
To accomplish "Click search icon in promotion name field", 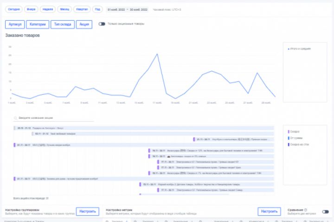I will tap(16, 118).
